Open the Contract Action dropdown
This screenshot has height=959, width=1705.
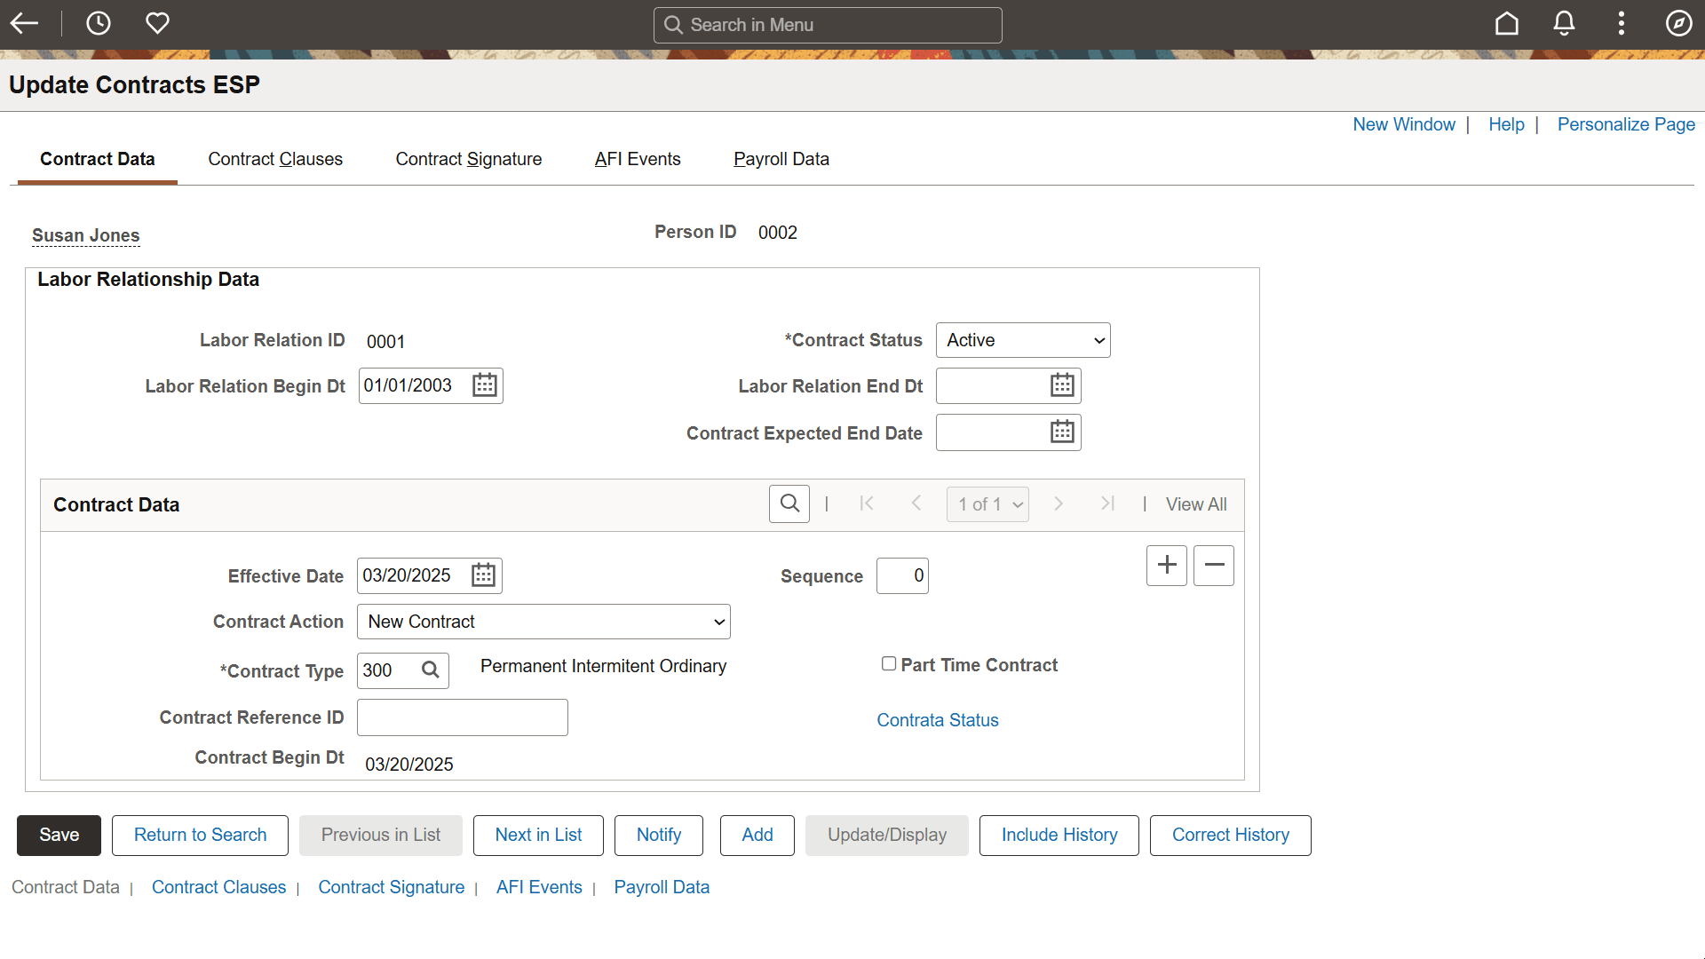(543, 621)
